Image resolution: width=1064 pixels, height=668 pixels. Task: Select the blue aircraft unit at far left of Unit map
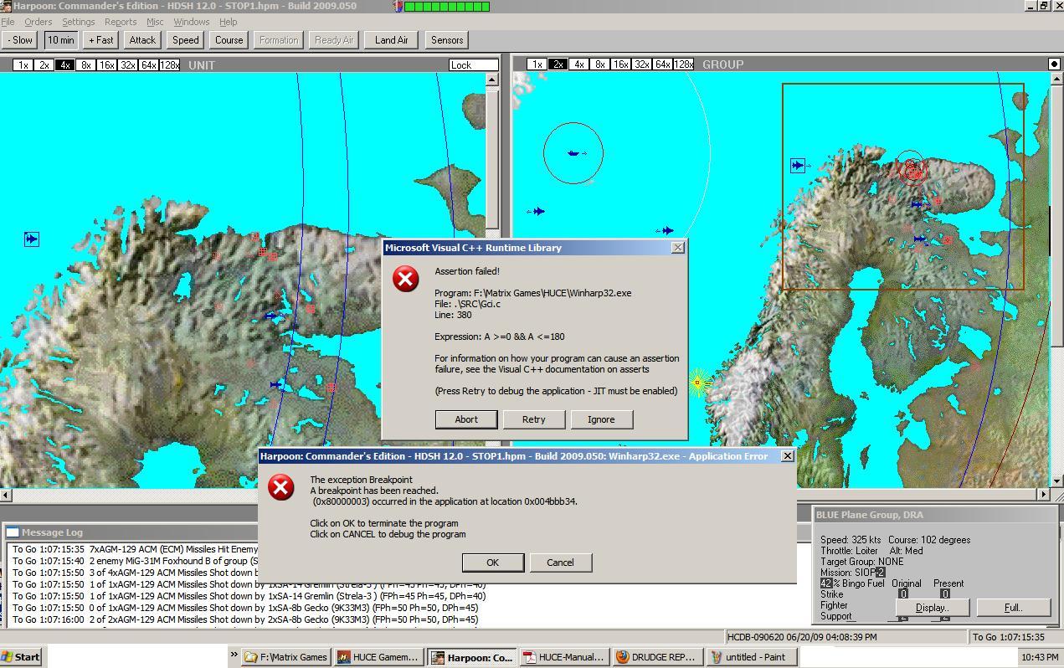[x=31, y=239]
